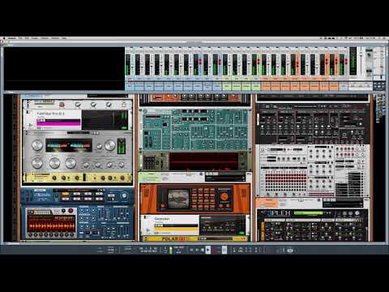Collapse the silver device using its fold arrow
The width and height of the screenshot is (389, 292).
click(27, 133)
